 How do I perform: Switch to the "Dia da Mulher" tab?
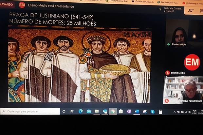(x=170, y=2)
